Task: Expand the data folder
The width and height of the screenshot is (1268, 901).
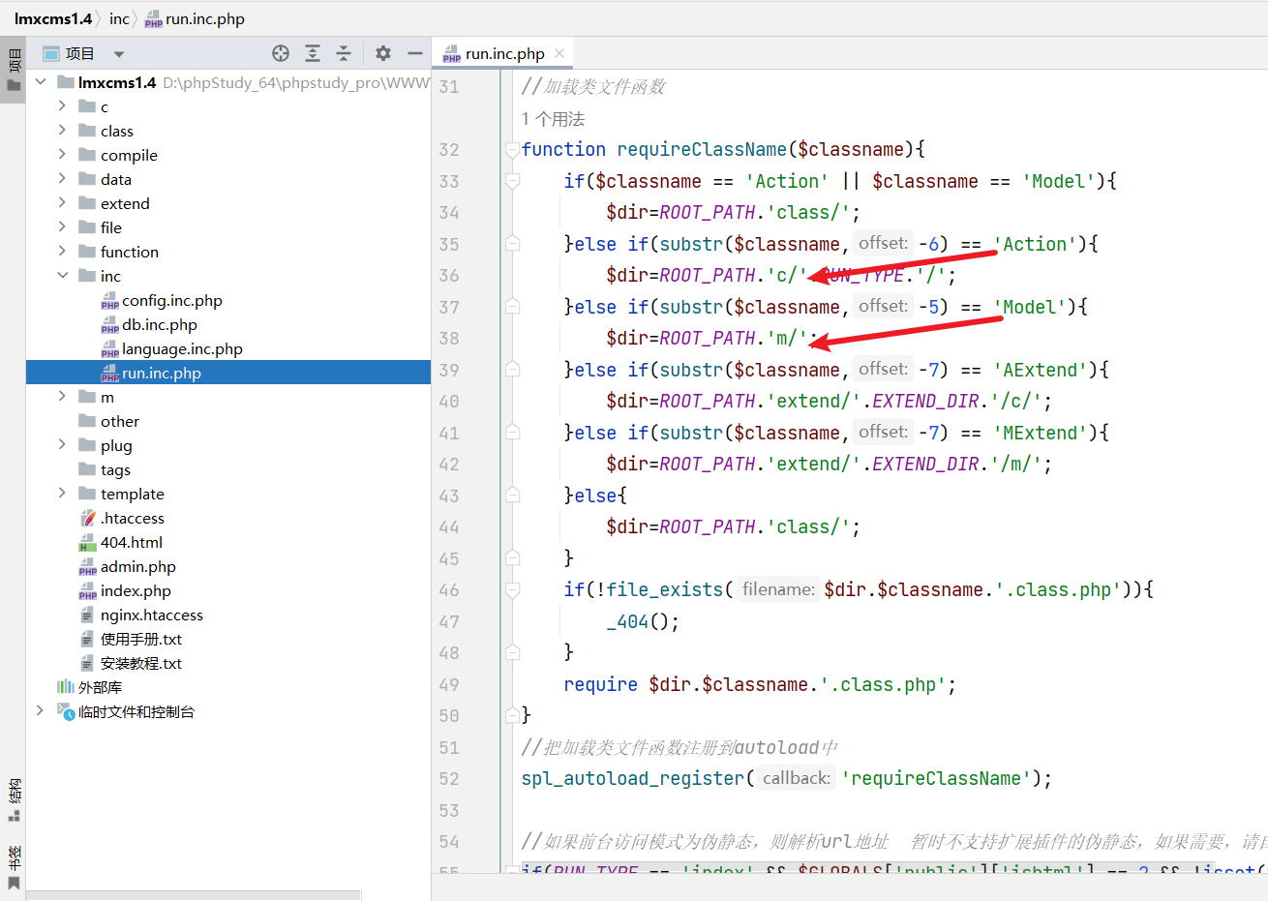Action: tap(62, 179)
